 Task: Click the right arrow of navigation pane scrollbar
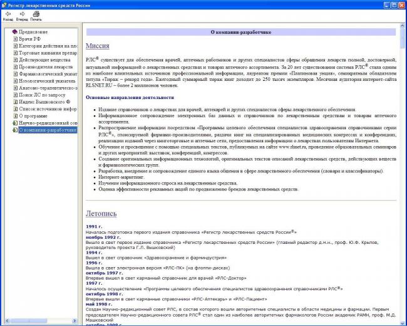coord(75,321)
